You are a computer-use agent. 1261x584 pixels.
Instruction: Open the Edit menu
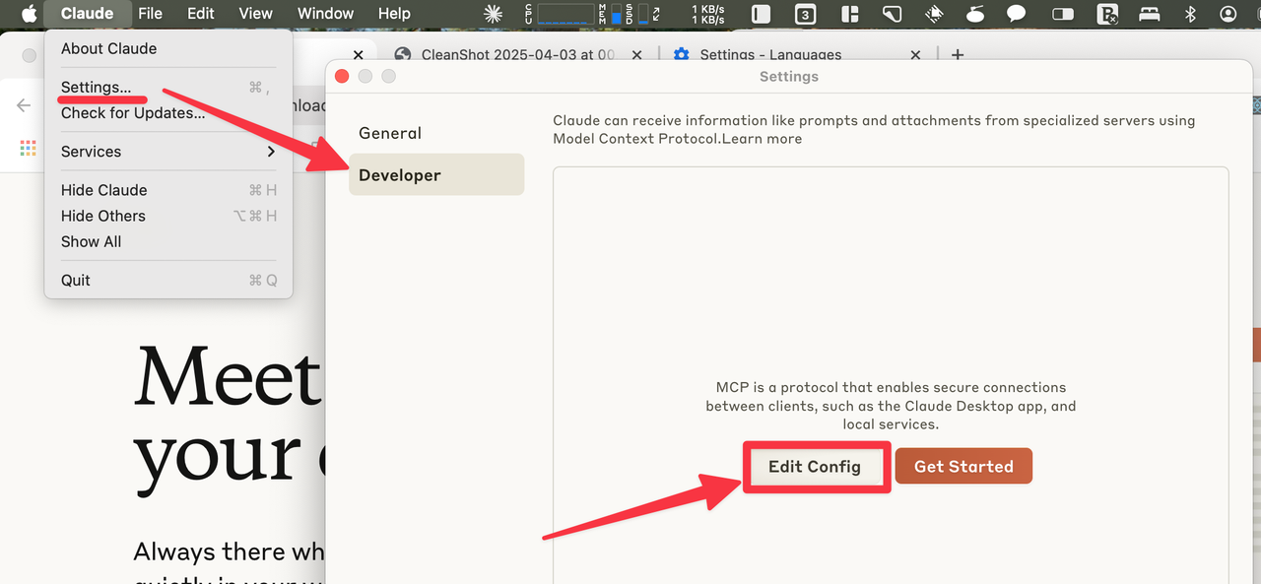[201, 14]
